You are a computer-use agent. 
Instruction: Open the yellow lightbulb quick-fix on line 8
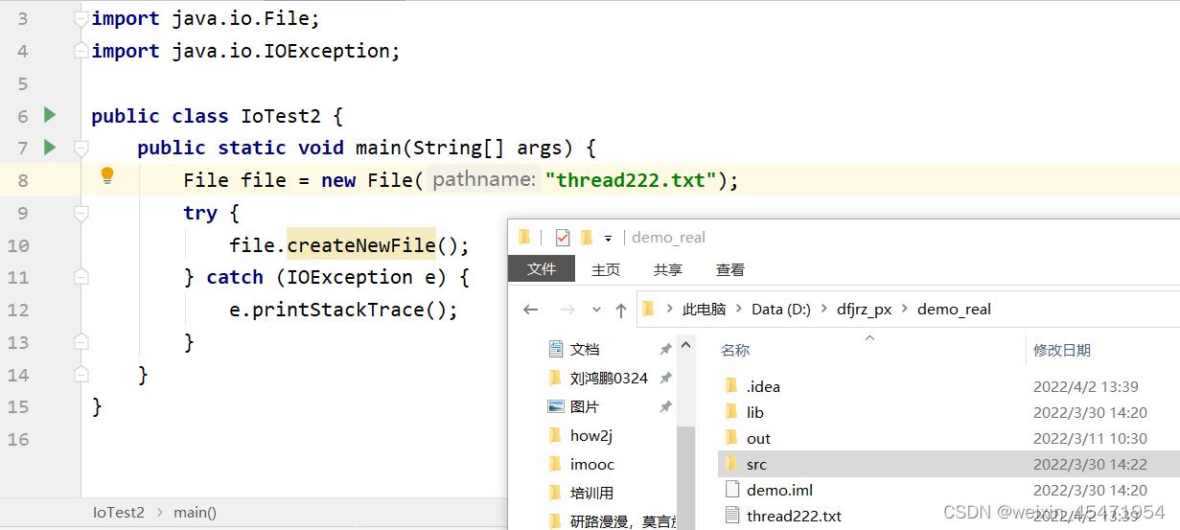107,175
